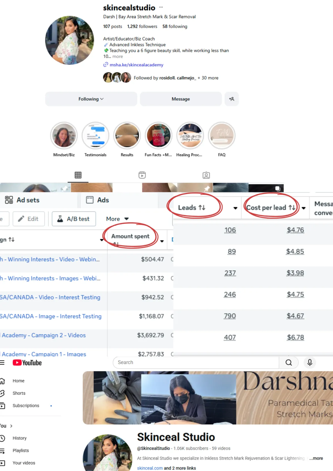Open YouTube Shorts
Viewport: 333px width, 471px height.
tap(19, 393)
